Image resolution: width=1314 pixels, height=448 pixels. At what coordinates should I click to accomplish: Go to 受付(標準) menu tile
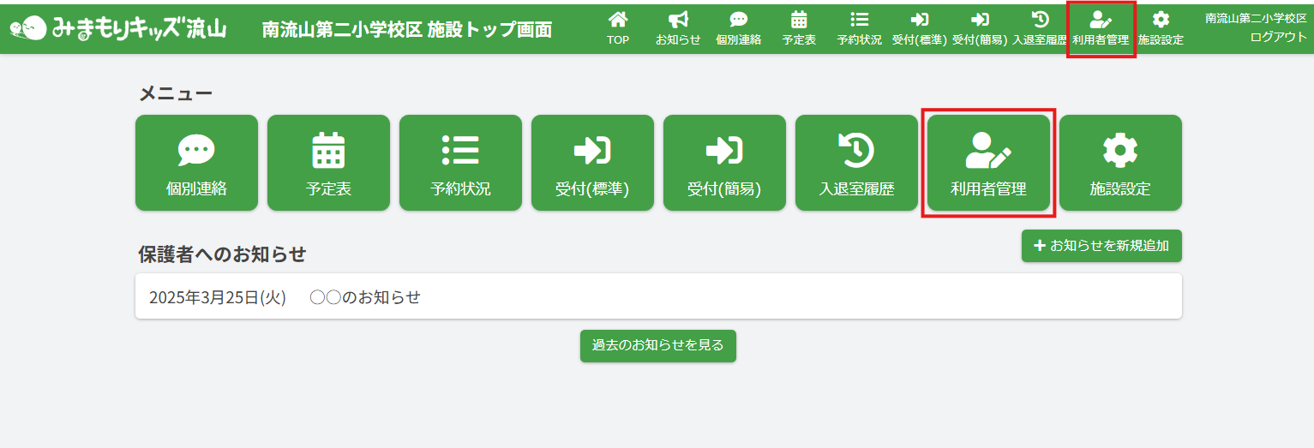click(x=592, y=163)
